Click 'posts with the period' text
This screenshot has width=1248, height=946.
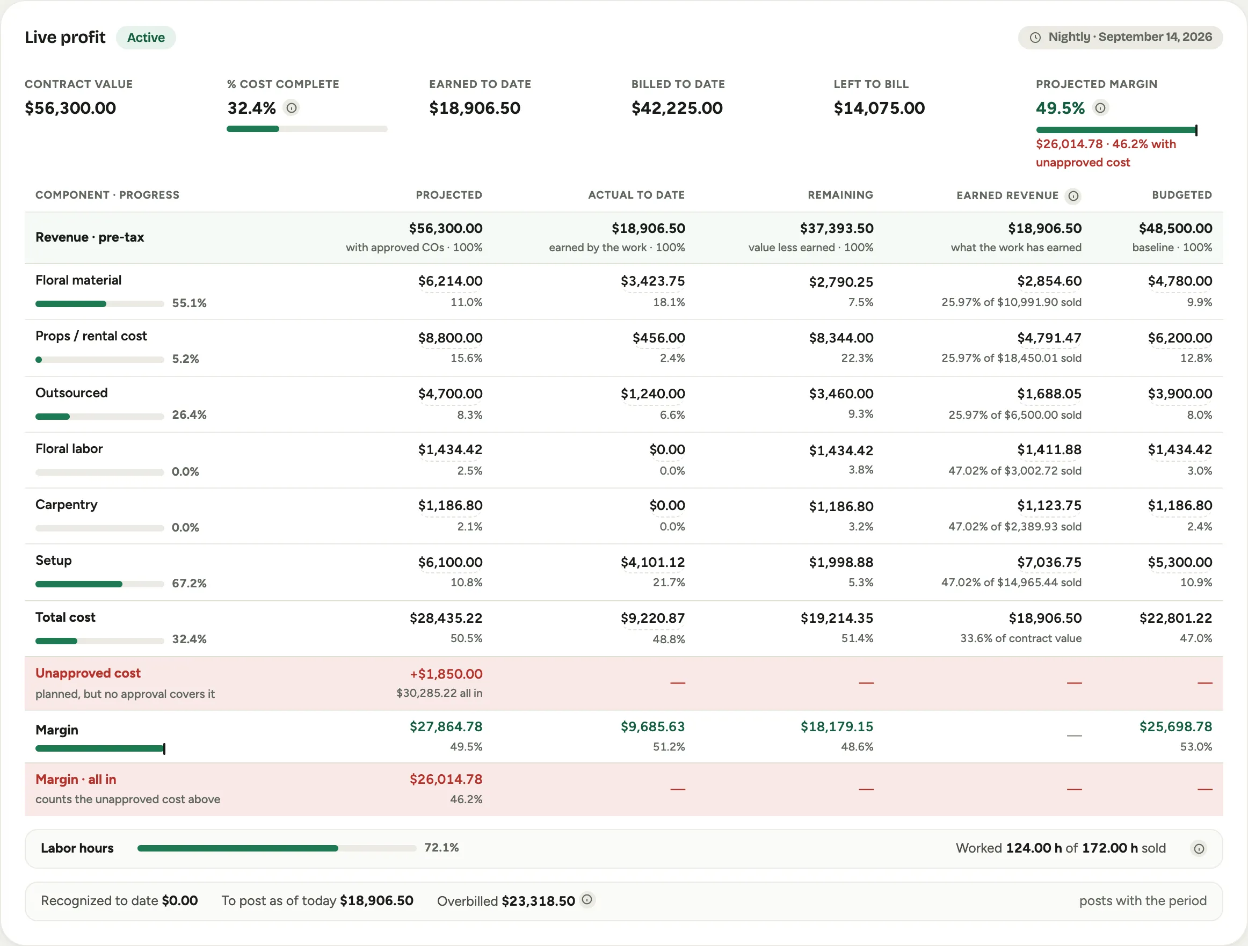1143,901
